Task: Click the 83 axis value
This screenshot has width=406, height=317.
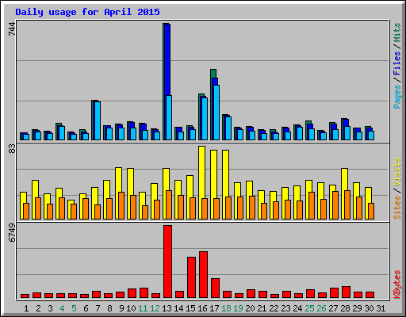Action: point(12,149)
